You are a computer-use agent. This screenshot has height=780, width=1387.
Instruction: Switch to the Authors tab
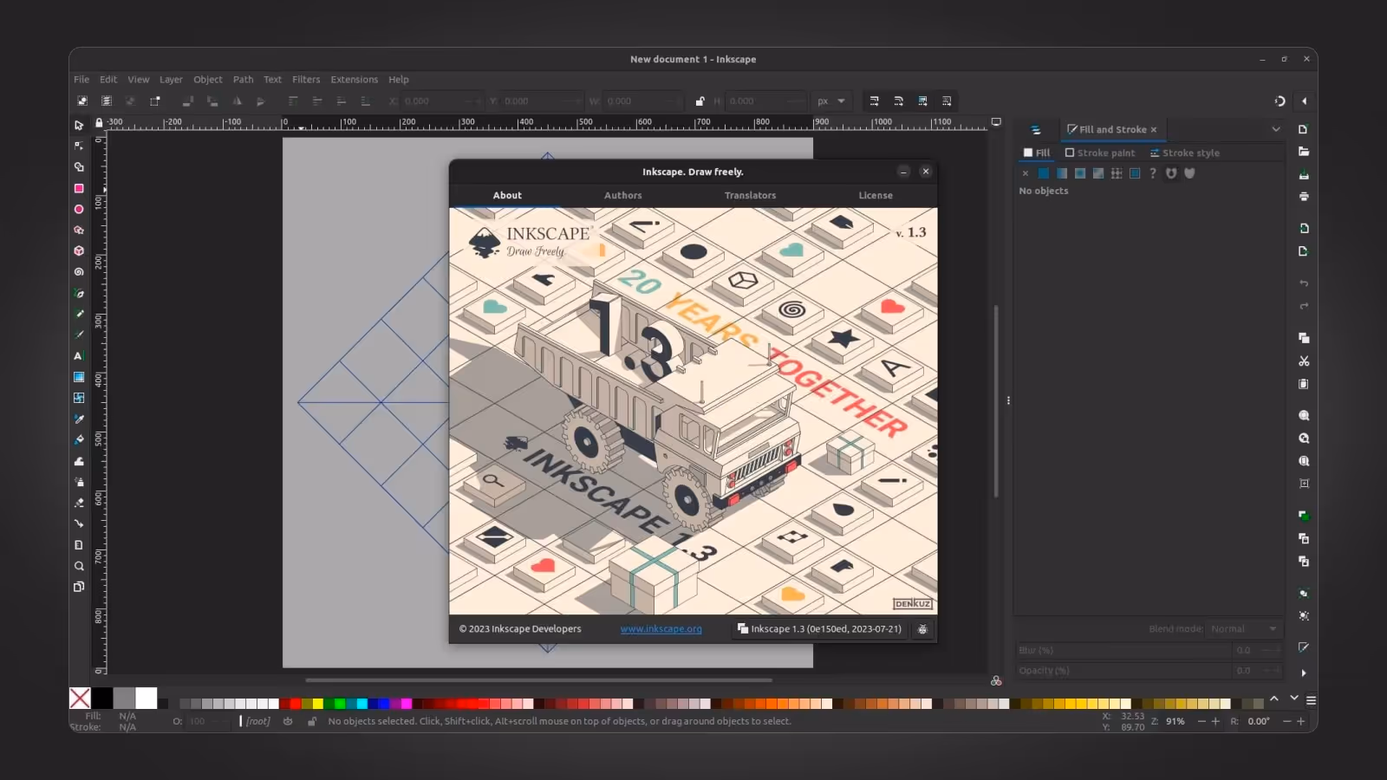click(x=623, y=196)
